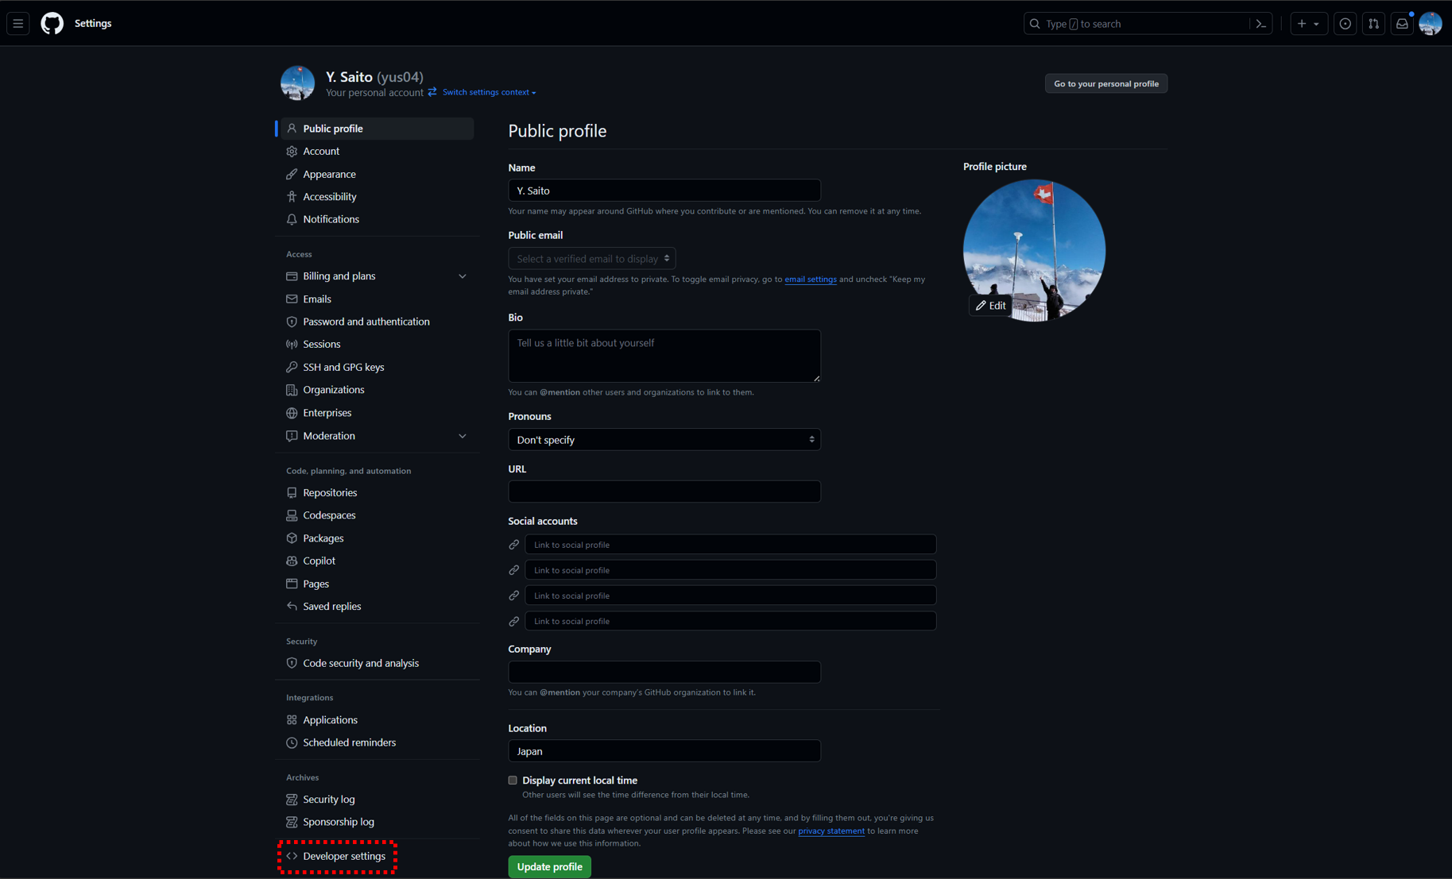Screen dimensions: 1452x879
Task: Expand the create new plus dropdown
Action: click(1308, 24)
